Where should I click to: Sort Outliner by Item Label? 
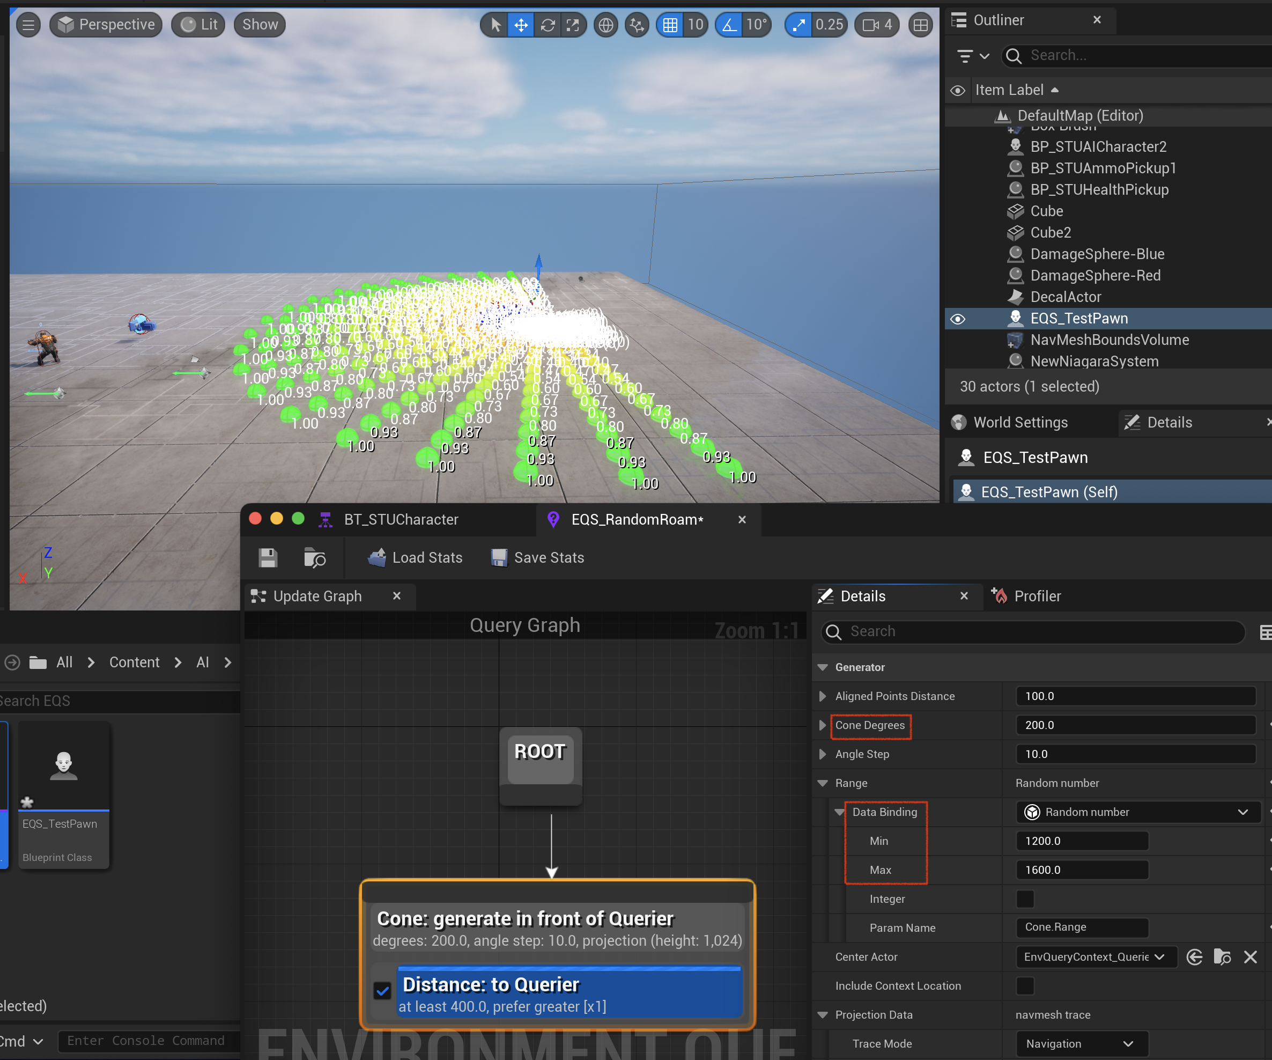[x=1016, y=90]
